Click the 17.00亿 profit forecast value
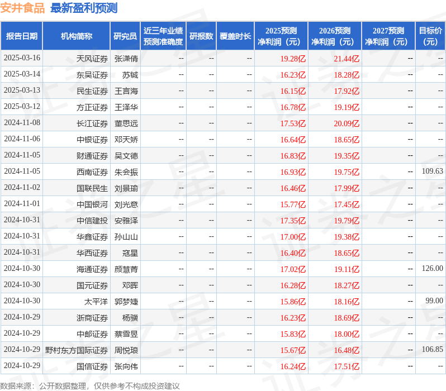Image resolution: width=446 pixels, height=391 pixels. pos(293,237)
